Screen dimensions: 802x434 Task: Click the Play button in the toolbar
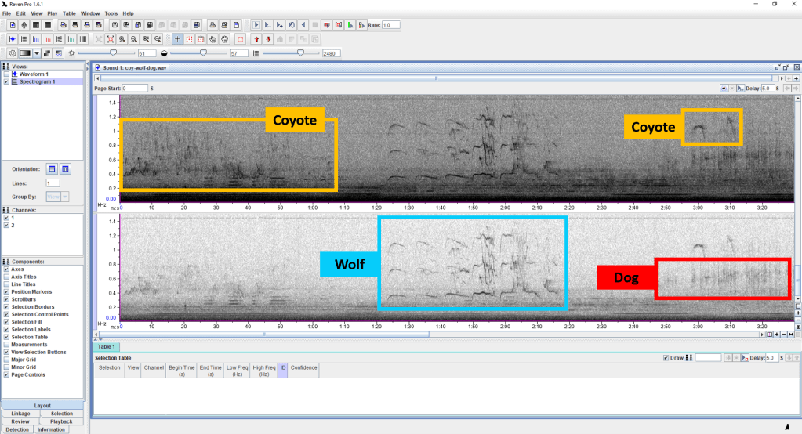(256, 25)
